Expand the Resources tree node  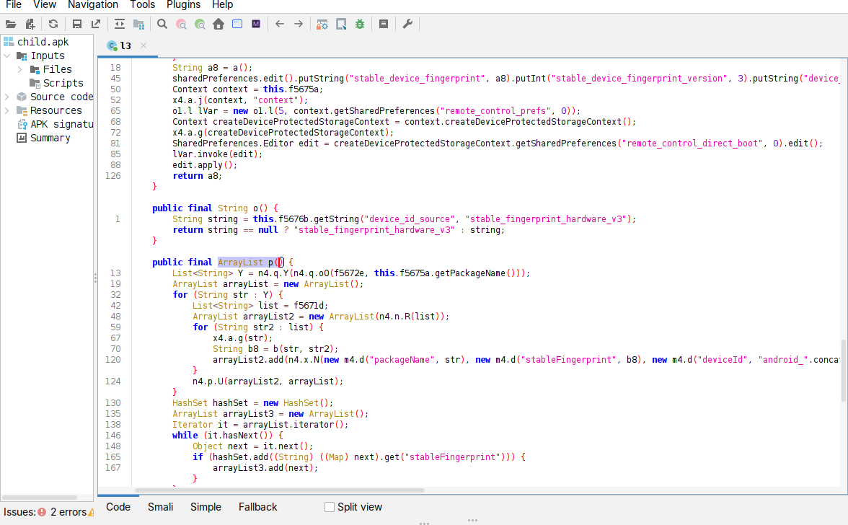(x=7, y=110)
